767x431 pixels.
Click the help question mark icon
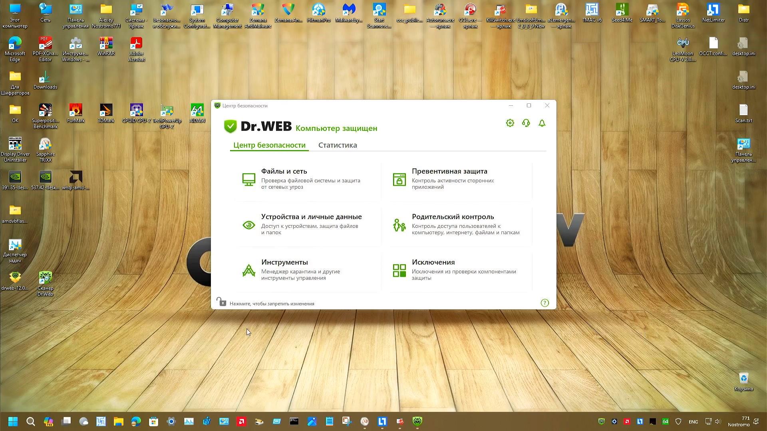pos(544,303)
